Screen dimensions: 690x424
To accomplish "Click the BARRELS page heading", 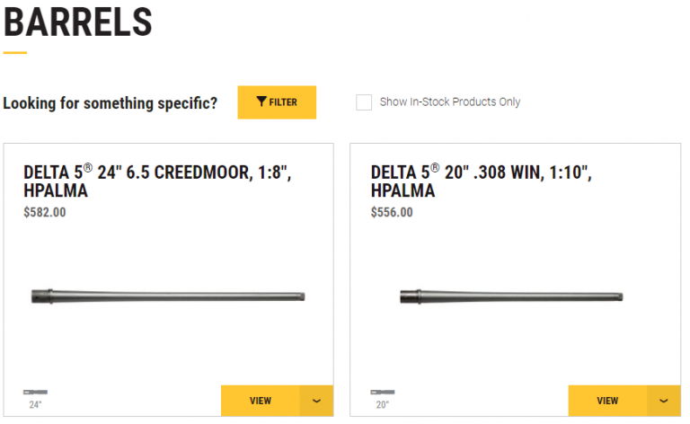I will point(78,22).
